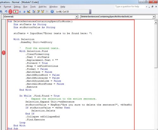
Task: Click the Reset (stop) icon
Action: coord(24,12)
